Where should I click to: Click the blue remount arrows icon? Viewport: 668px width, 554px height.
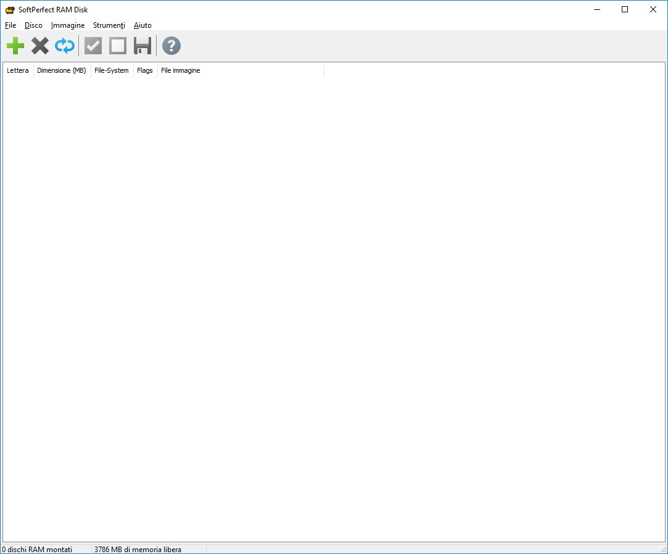click(x=65, y=46)
